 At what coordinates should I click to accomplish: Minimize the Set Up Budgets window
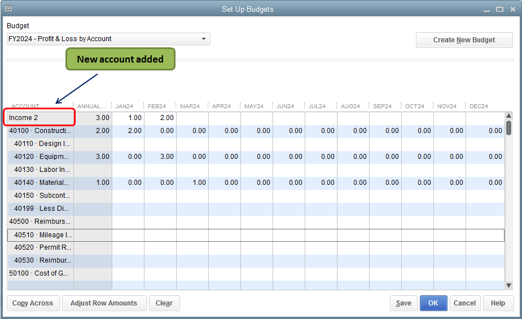[x=486, y=10]
